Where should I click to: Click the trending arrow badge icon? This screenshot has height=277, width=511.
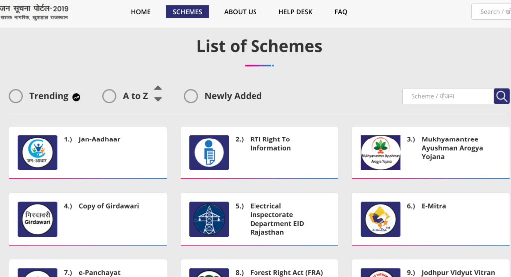(76, 97)
